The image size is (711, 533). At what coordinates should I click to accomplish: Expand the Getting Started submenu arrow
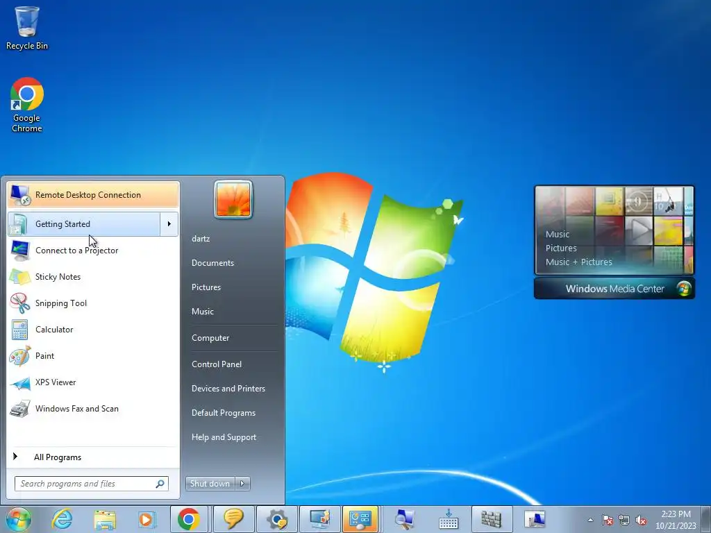(x=169, y=224)
